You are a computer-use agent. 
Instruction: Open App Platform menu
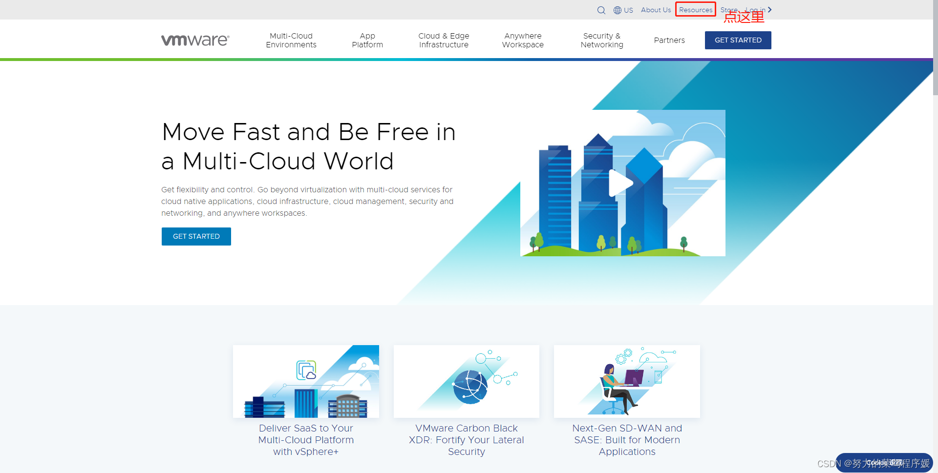tap(367, 41)
